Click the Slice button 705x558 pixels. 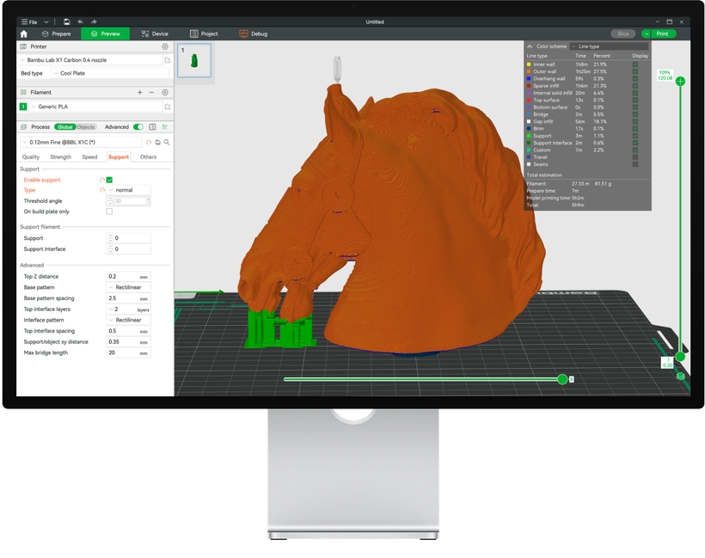tap(623, 34)
